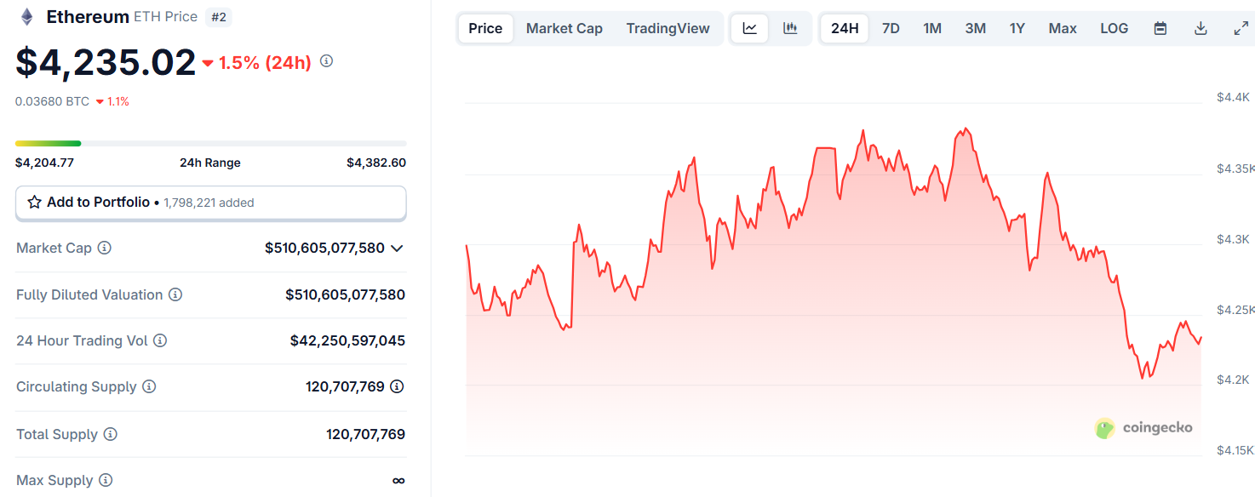Expand the chart to fullscreen
Screen dimensions: 1255x497
point(1241,28)
